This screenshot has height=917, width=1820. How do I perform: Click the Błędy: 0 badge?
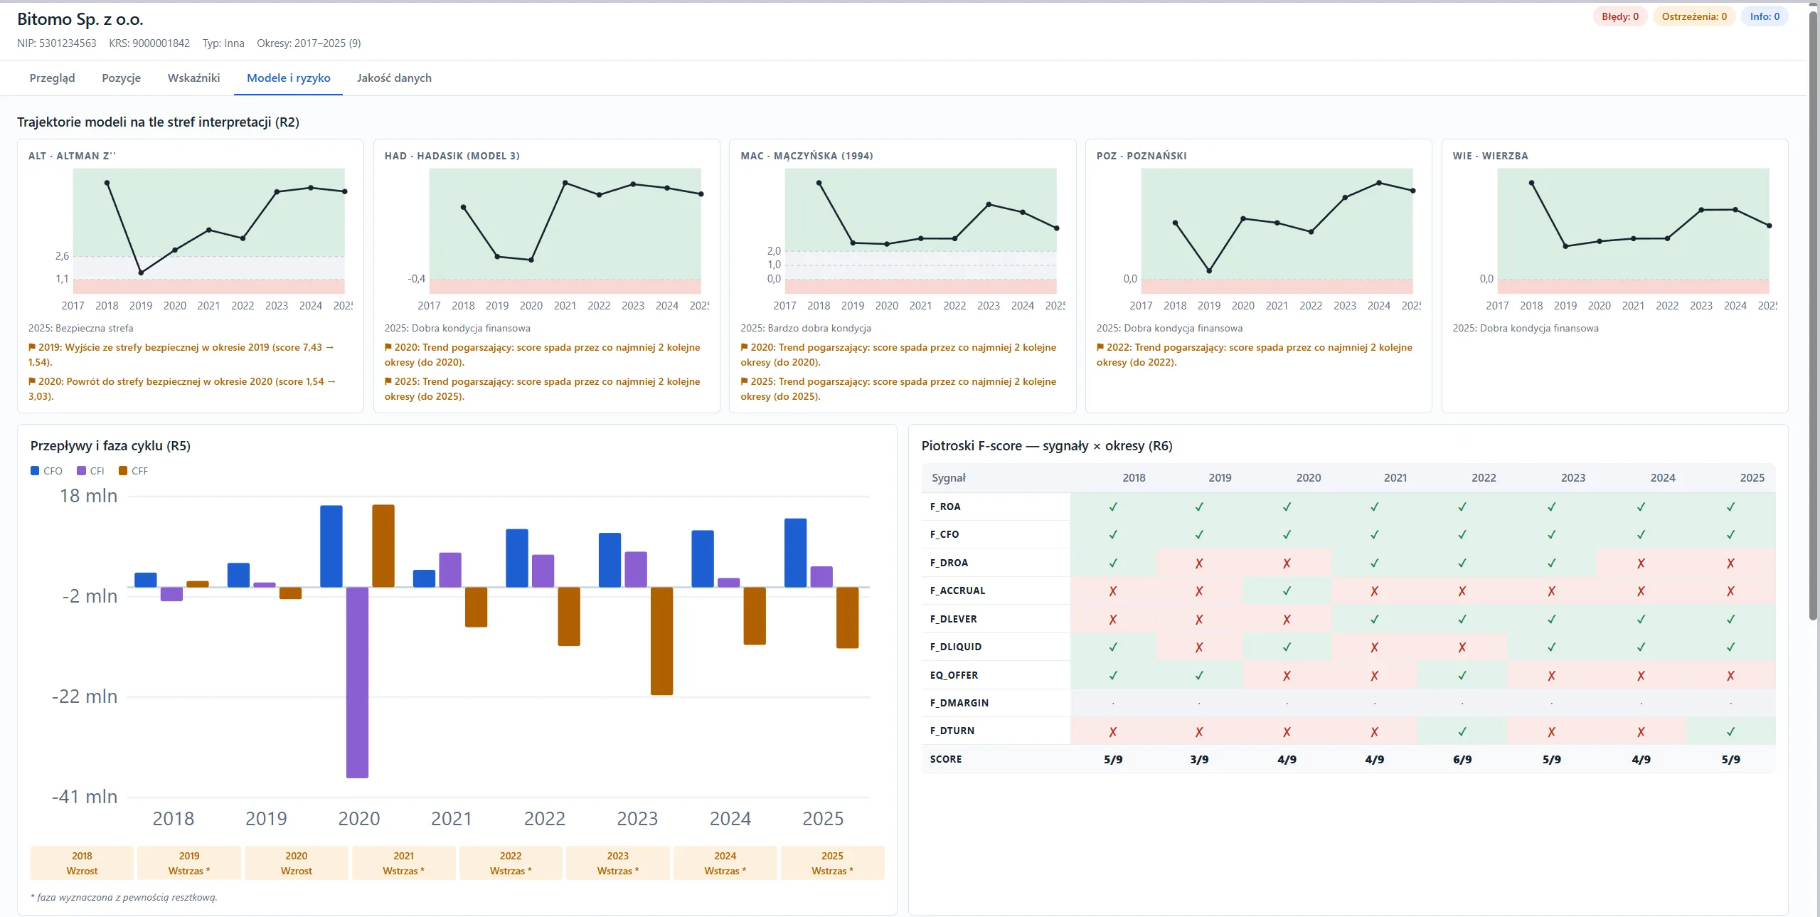tap(1620, 16)
